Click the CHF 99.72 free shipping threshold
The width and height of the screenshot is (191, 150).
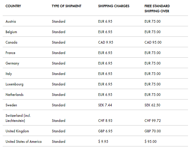[152, 121]
